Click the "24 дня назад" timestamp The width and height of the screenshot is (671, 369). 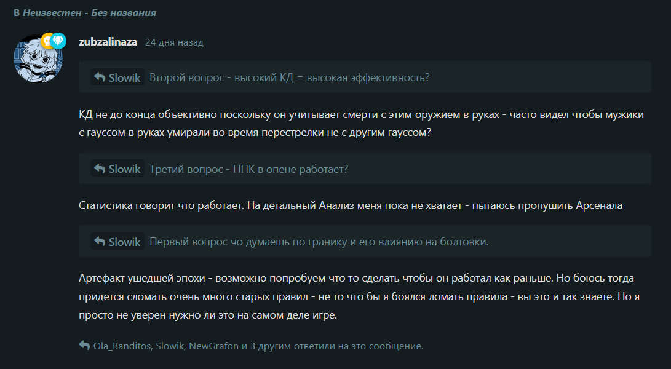pos(174,42)
